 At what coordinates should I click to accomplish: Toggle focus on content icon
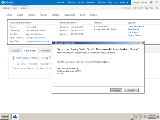157,8
